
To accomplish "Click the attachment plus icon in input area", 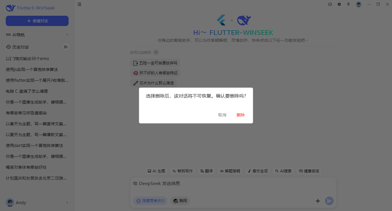I will pos(318,201).
